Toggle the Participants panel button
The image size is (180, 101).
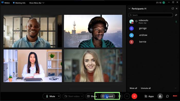(160, 96)
